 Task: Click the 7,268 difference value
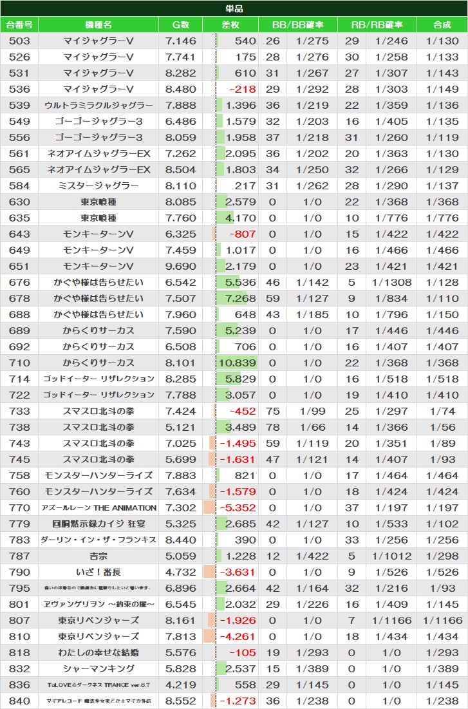point(241,298)
